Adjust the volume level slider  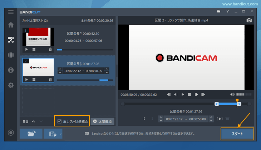tap(244, 94)
